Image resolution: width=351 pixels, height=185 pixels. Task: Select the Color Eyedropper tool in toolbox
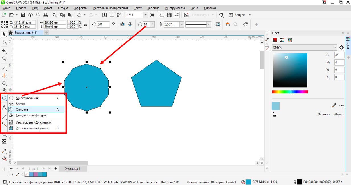click(x=4, y=151)
